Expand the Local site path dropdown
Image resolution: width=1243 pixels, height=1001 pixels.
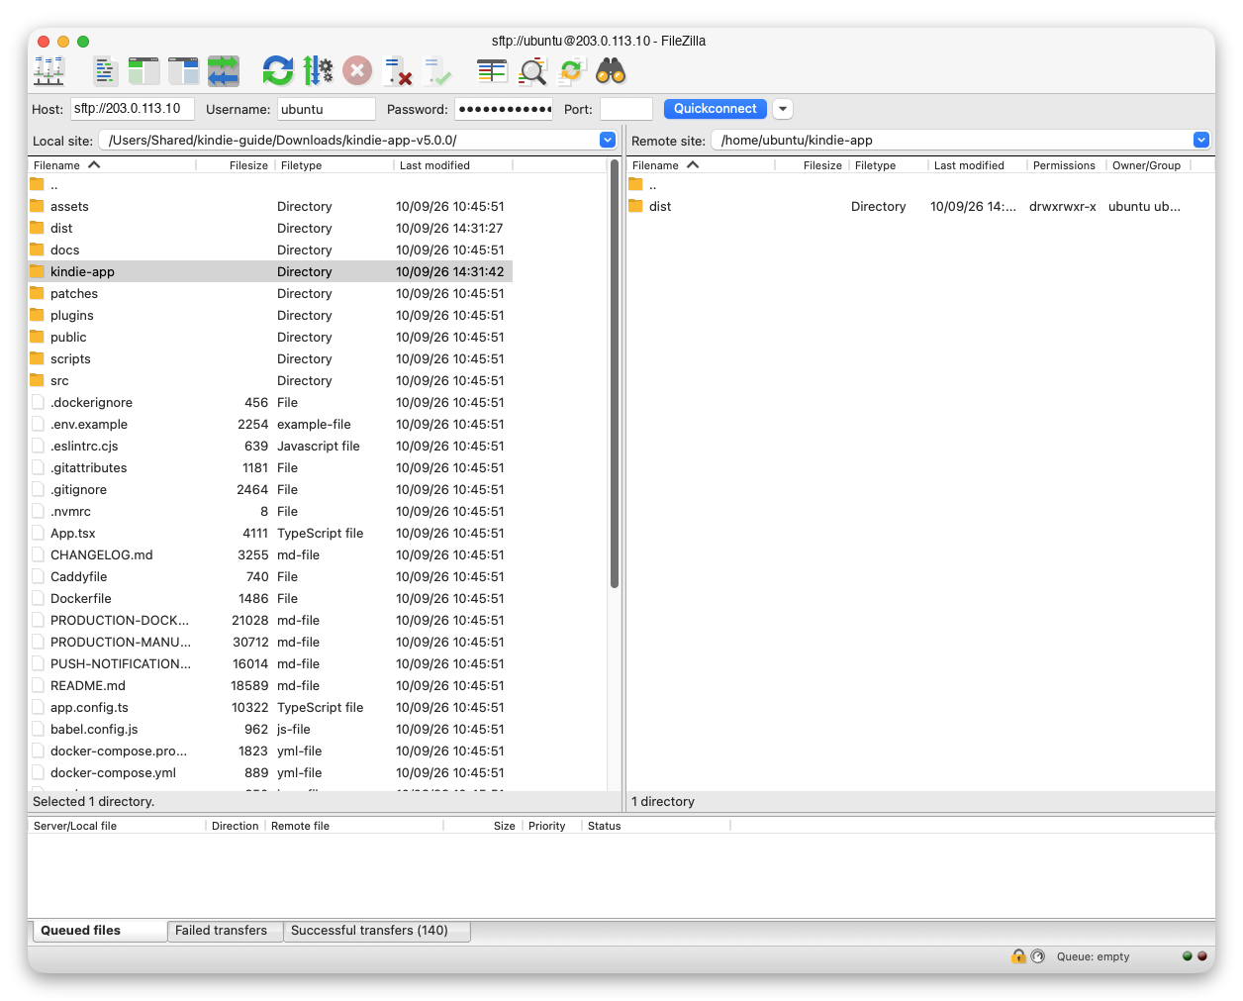[608, 140]
